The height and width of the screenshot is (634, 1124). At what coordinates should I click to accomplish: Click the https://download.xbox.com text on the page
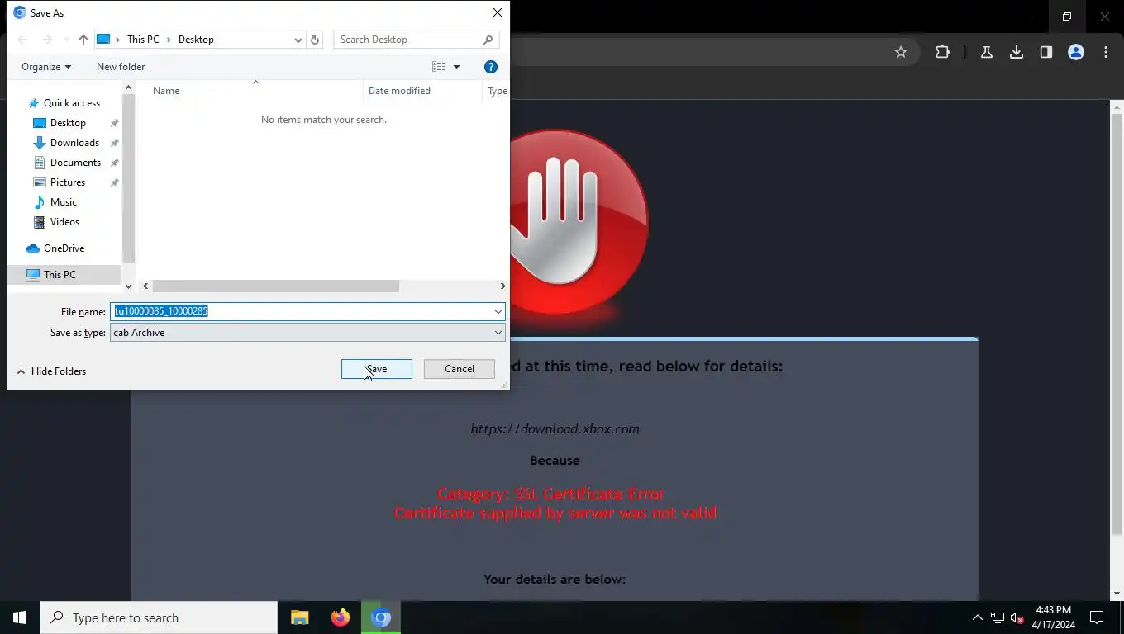555,428
